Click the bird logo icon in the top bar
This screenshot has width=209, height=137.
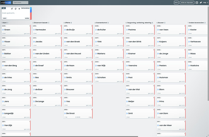(201, 2)
